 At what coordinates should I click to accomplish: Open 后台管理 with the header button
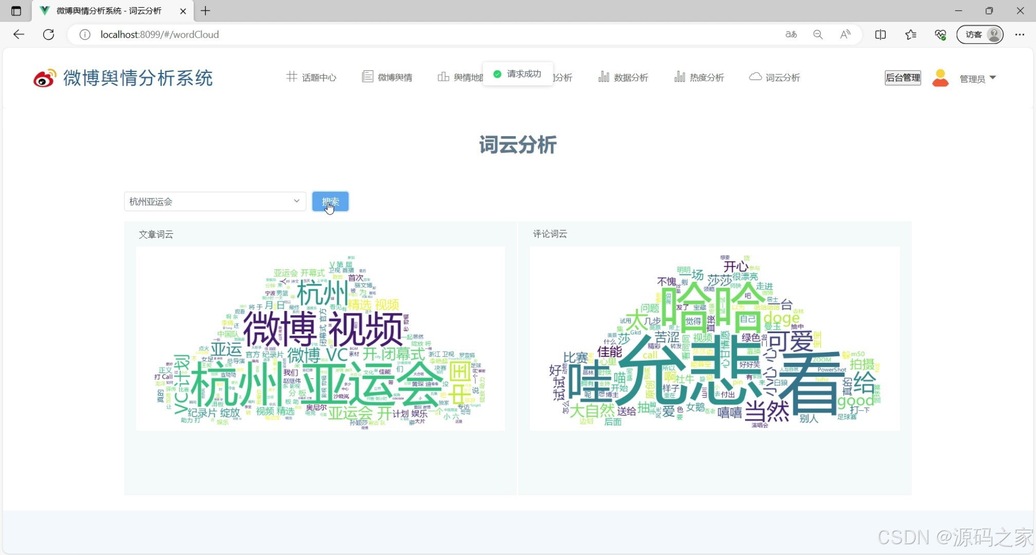coord(903,78)
